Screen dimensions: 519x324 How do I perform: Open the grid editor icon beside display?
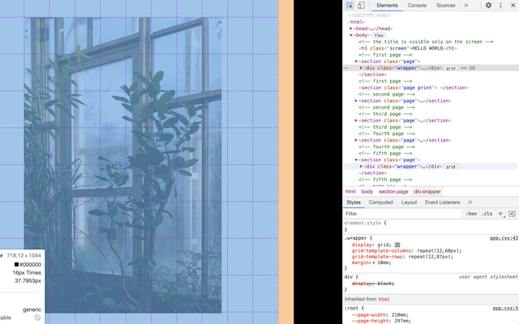point(397,245)
